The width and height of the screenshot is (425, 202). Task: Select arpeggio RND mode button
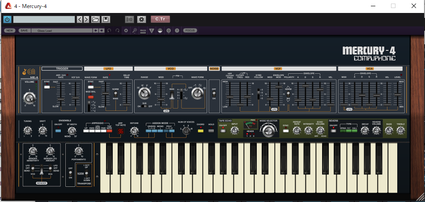103,131
